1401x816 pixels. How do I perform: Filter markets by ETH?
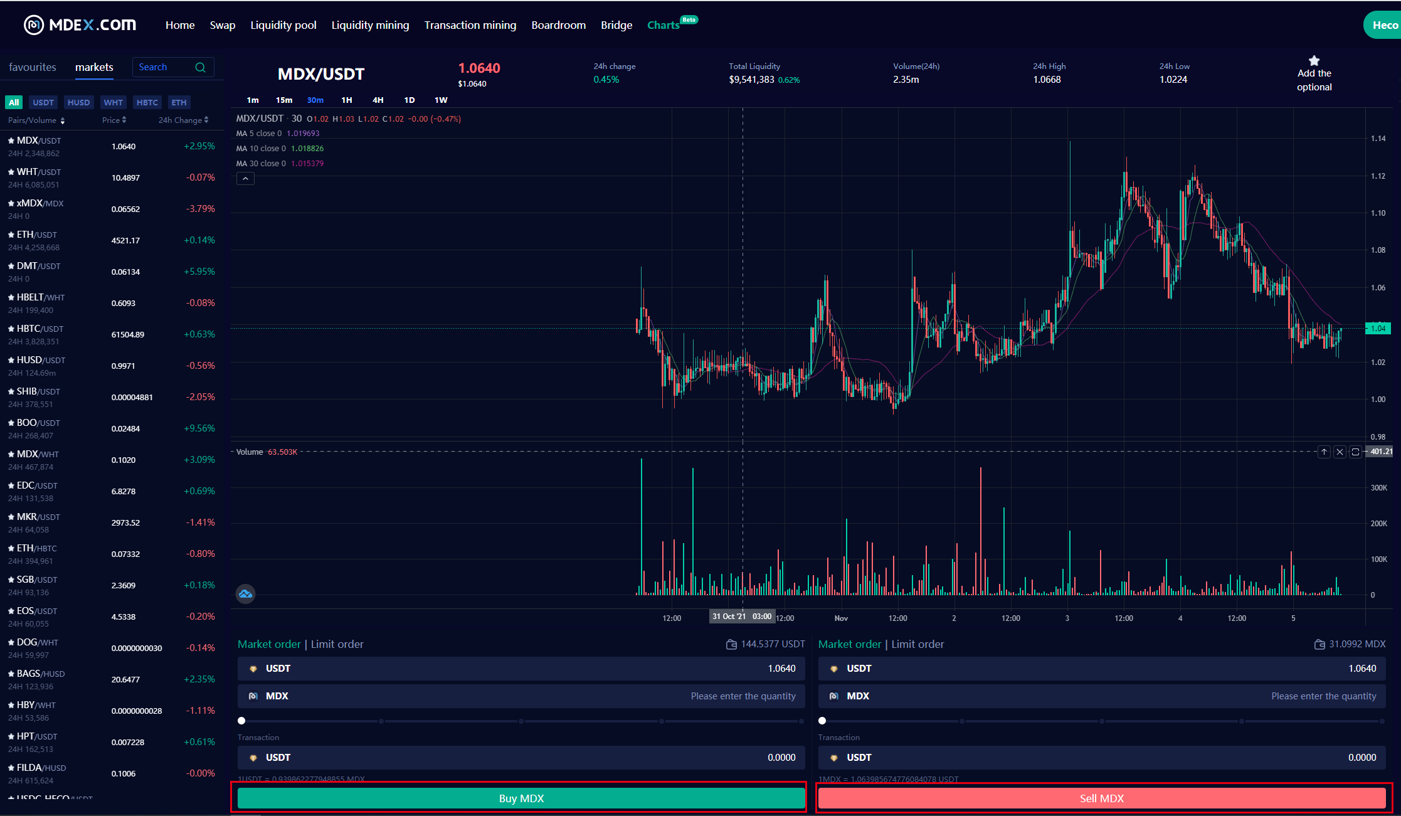tap(179, 102)
